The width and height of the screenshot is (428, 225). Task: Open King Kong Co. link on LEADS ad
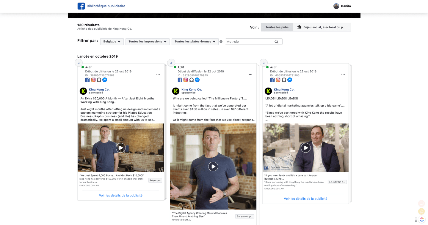[x=284, y=89]
